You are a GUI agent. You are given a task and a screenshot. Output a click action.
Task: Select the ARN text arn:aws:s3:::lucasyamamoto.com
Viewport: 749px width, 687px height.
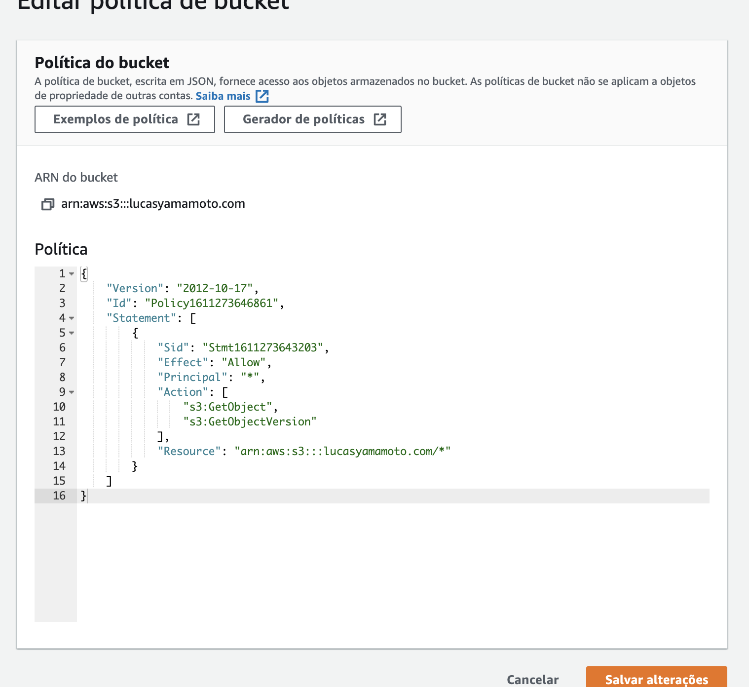coord(153,204)
